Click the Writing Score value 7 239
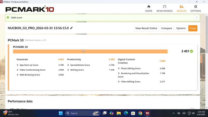The height and width of the screenshot is (117, 208). click(112, 70)
